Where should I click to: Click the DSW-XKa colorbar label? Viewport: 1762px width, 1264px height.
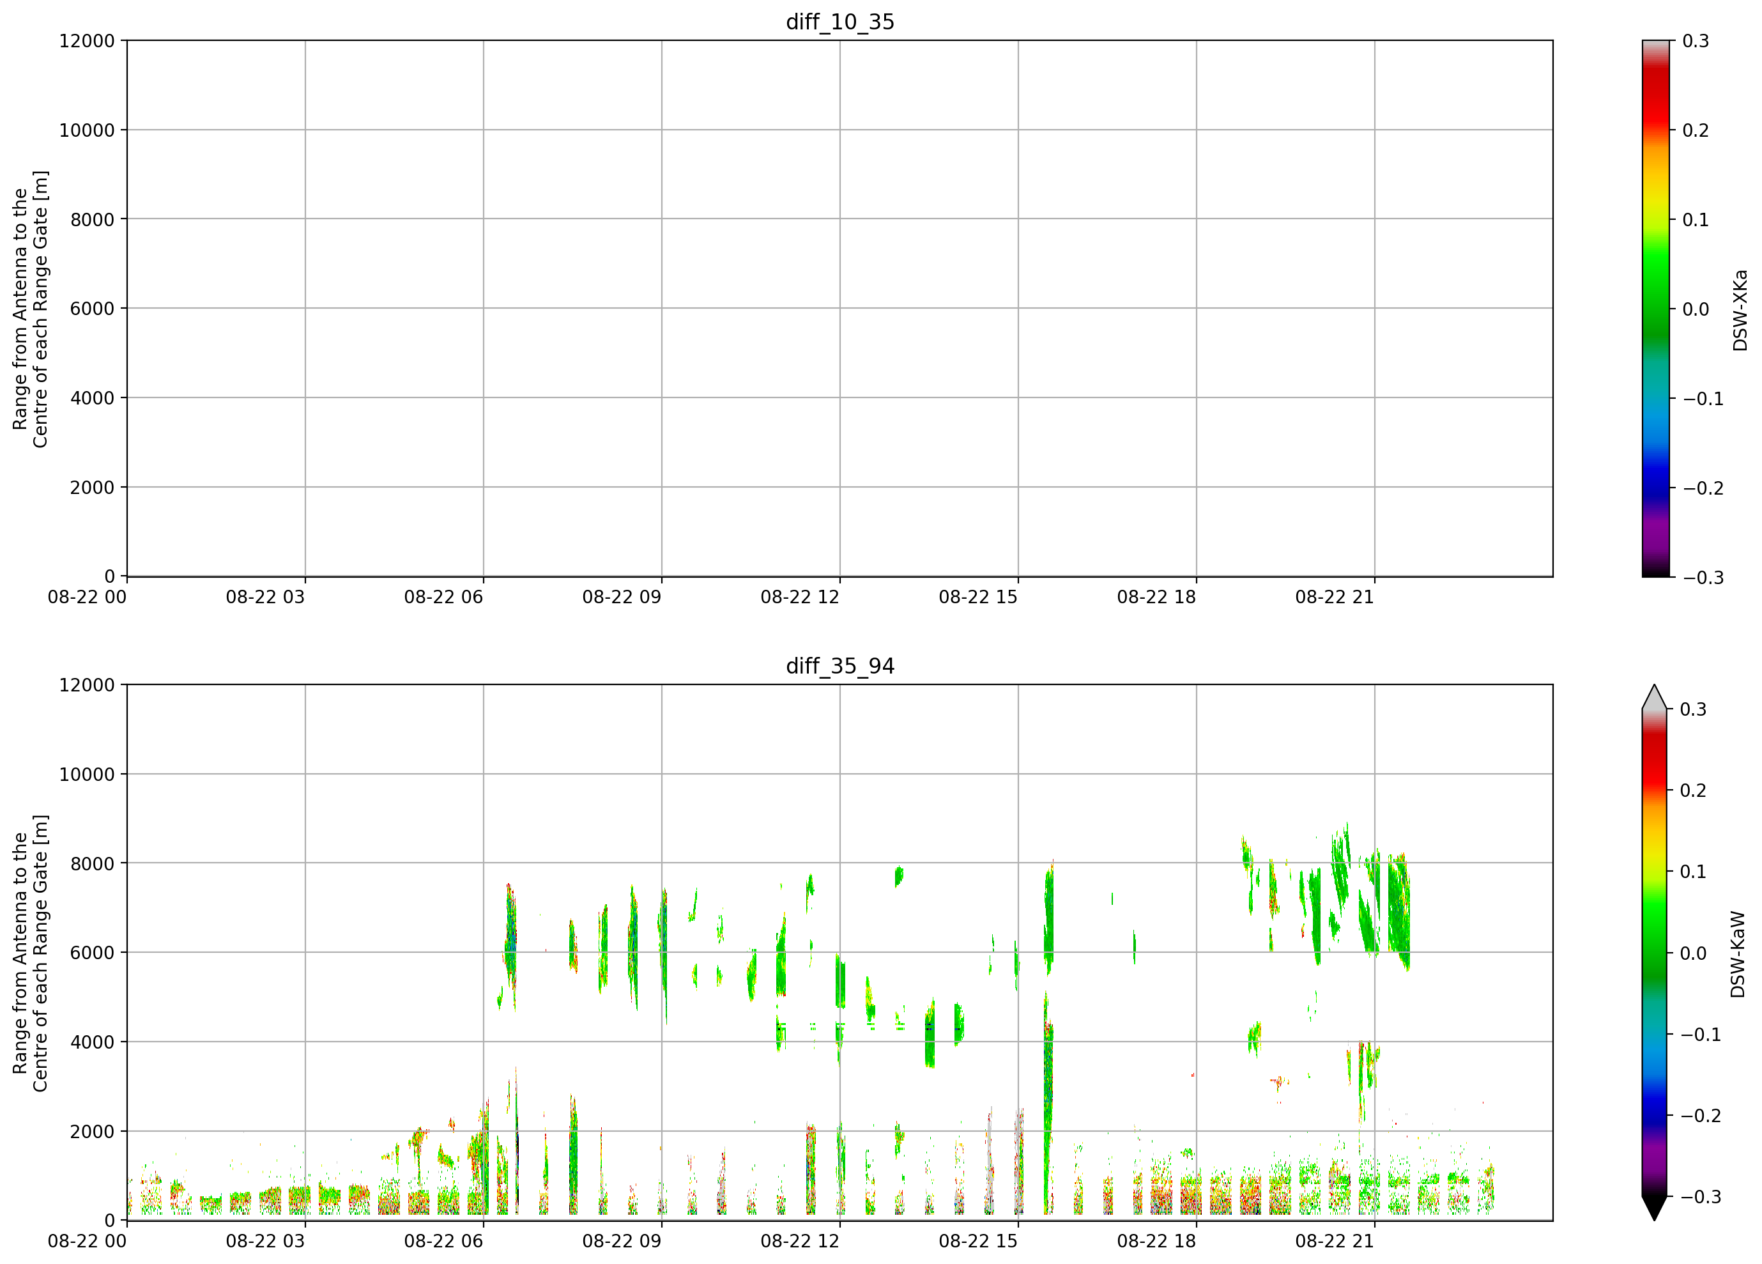(x=1740, y=310)
